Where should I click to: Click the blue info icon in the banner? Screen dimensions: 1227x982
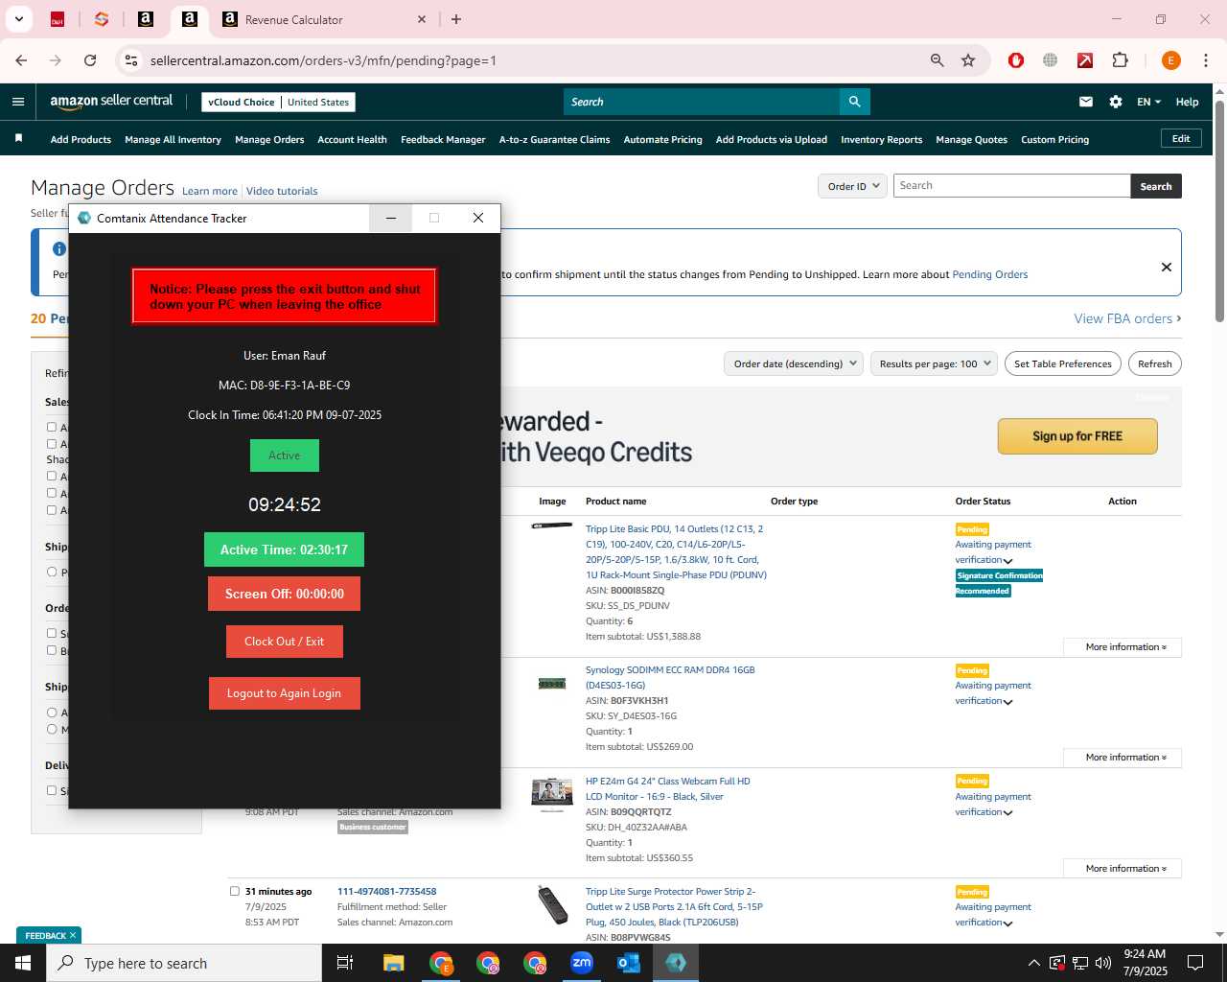tap(59, 248)
